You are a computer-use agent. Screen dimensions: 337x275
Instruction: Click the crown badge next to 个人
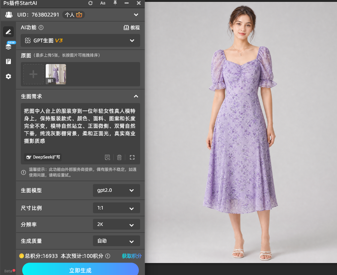[79, 15]
